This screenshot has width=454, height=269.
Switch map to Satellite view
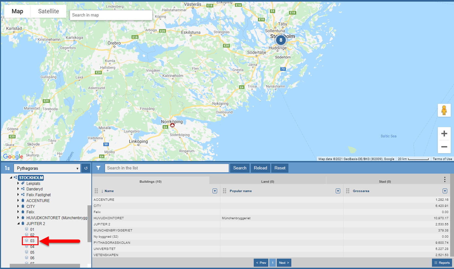tap(49, 11)
